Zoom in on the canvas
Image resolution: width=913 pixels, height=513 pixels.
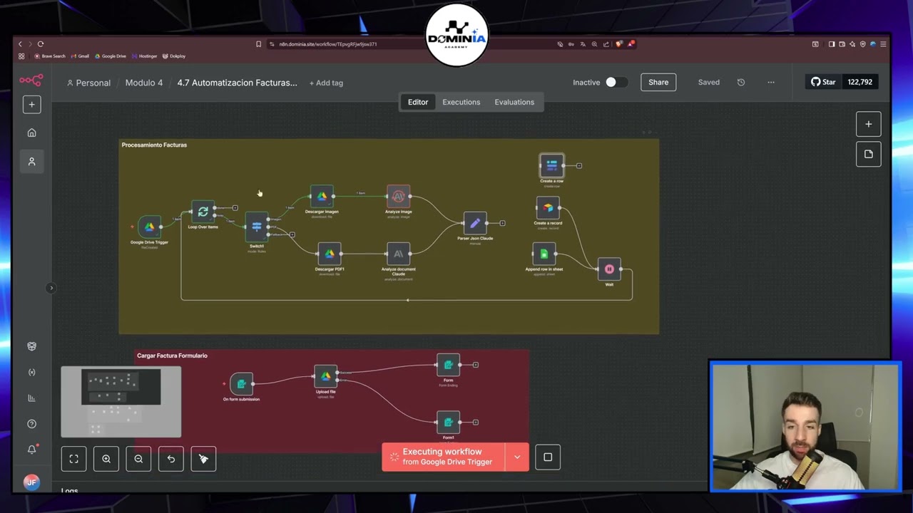(x=106, y=459)
